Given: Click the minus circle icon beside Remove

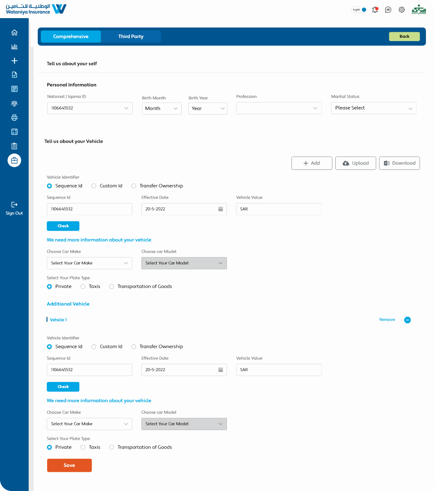Looking at the screenshot, I should [407, 320].
